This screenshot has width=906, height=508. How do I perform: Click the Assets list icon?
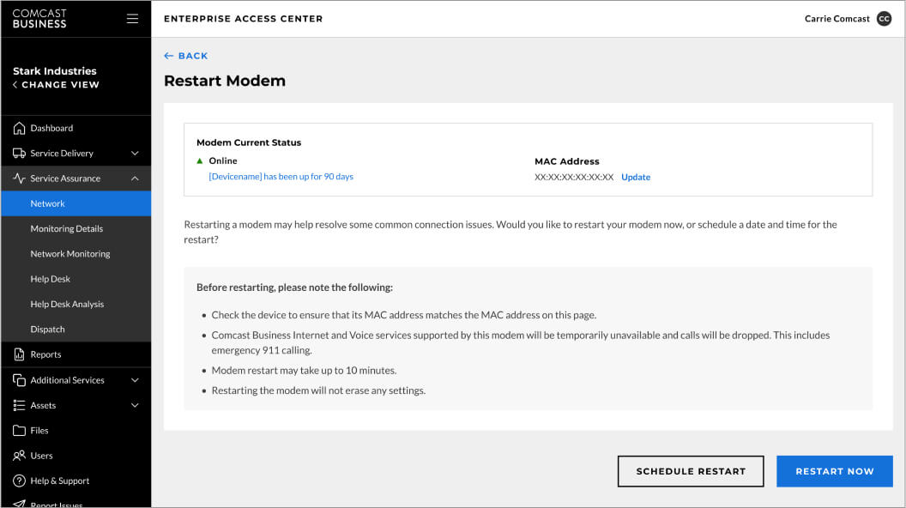19,405
